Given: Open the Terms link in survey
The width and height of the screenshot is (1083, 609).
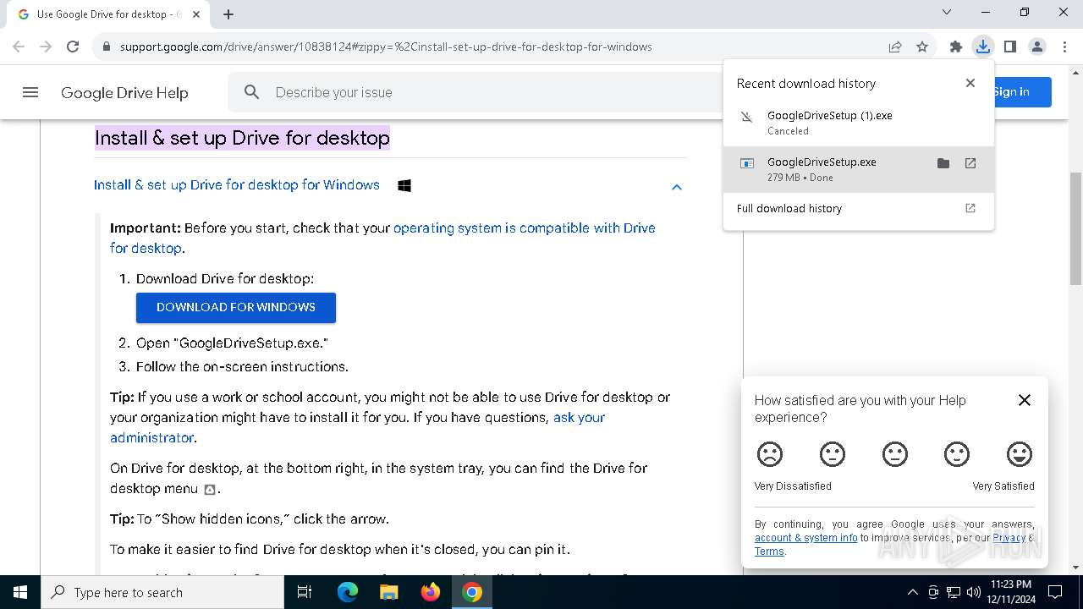Looking at the screenshot, I should coord(769,551).
